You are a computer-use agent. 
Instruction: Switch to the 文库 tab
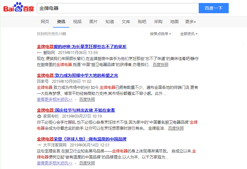coord(126,22)
